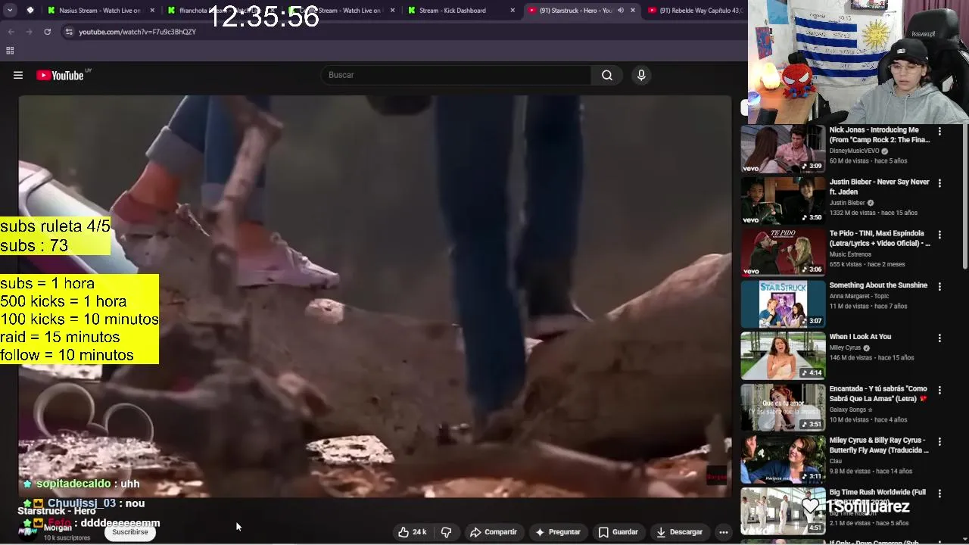
Task: Open Nick Jonas Introducing Me thumbnail
Action: (783, 148)
